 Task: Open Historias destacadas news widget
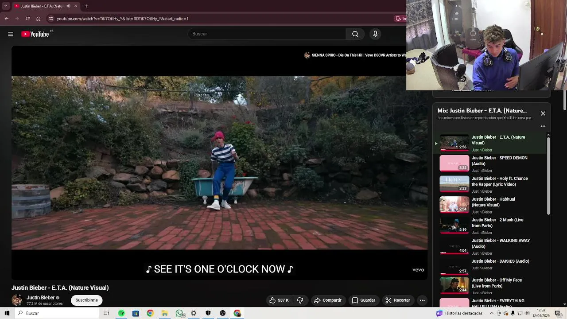pyautogui.click(x=459, y=313)
